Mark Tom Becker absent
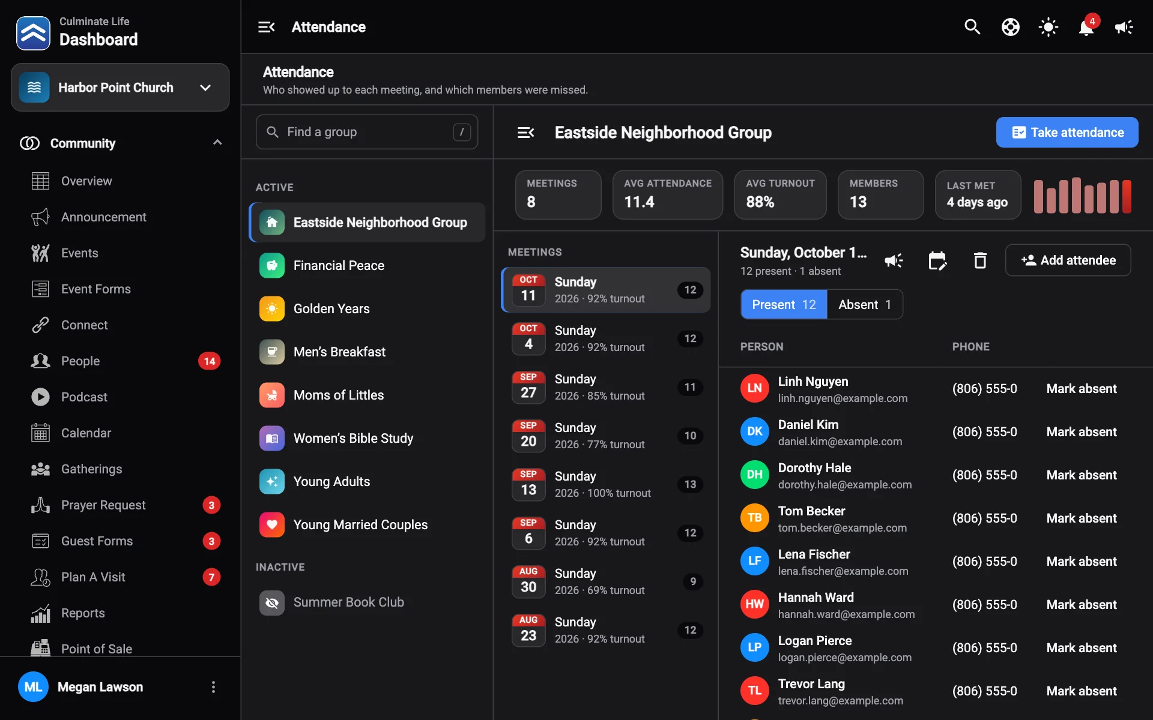Image resolution: width=1153 pixels, height=720 pixels. (1082, 518)
